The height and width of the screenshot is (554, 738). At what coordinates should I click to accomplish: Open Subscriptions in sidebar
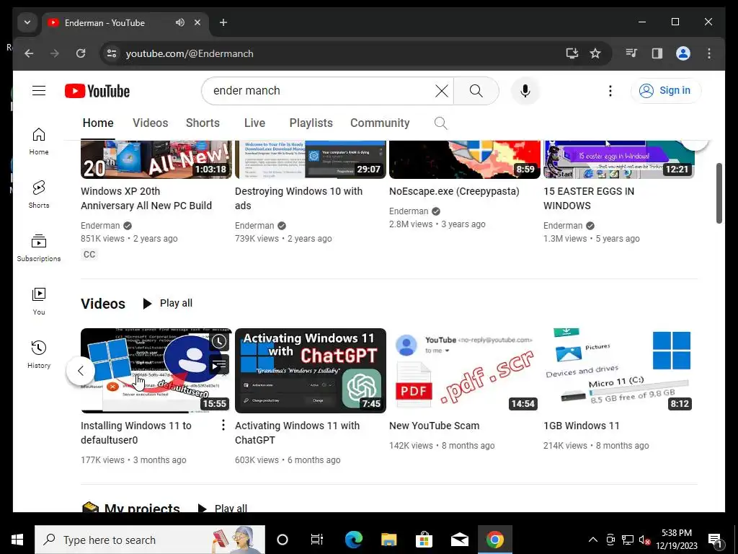tap(39, 248)
